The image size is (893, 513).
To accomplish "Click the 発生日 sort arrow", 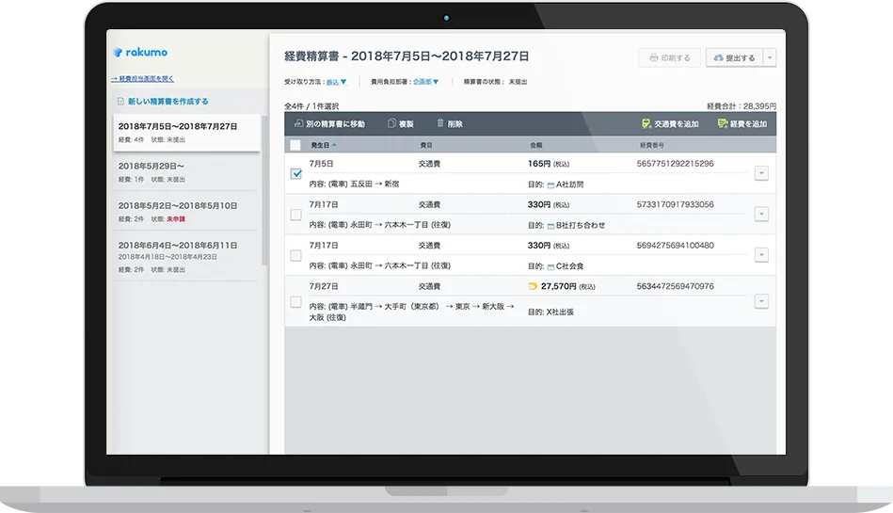I will pyautogui.click(x=334, y=145).
